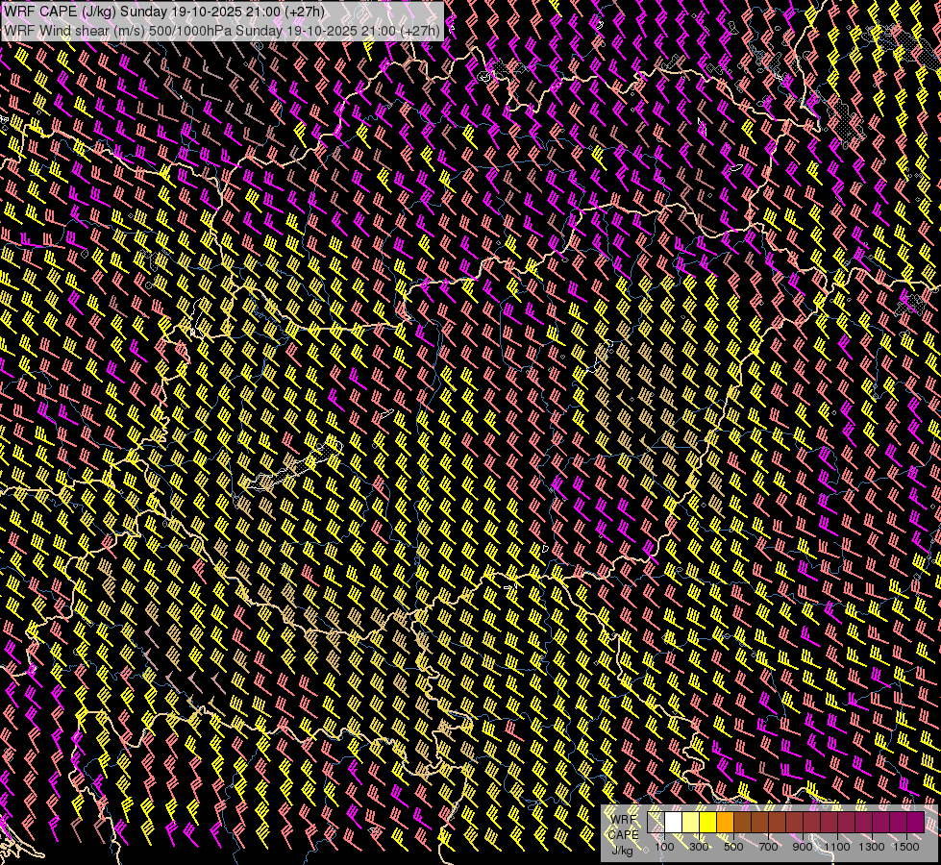Select the CAPE word in the legend box
Viewport: 941px width, 865px height.
click(623, 833)
